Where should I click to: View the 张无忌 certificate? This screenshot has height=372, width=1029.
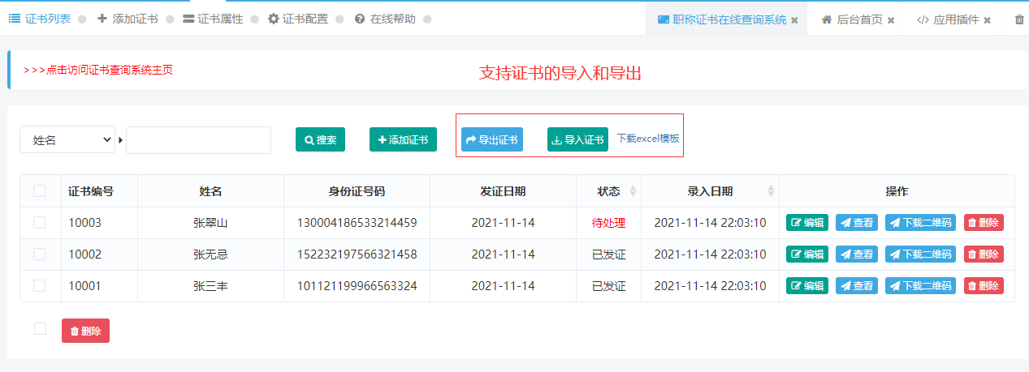pos(856,254)
